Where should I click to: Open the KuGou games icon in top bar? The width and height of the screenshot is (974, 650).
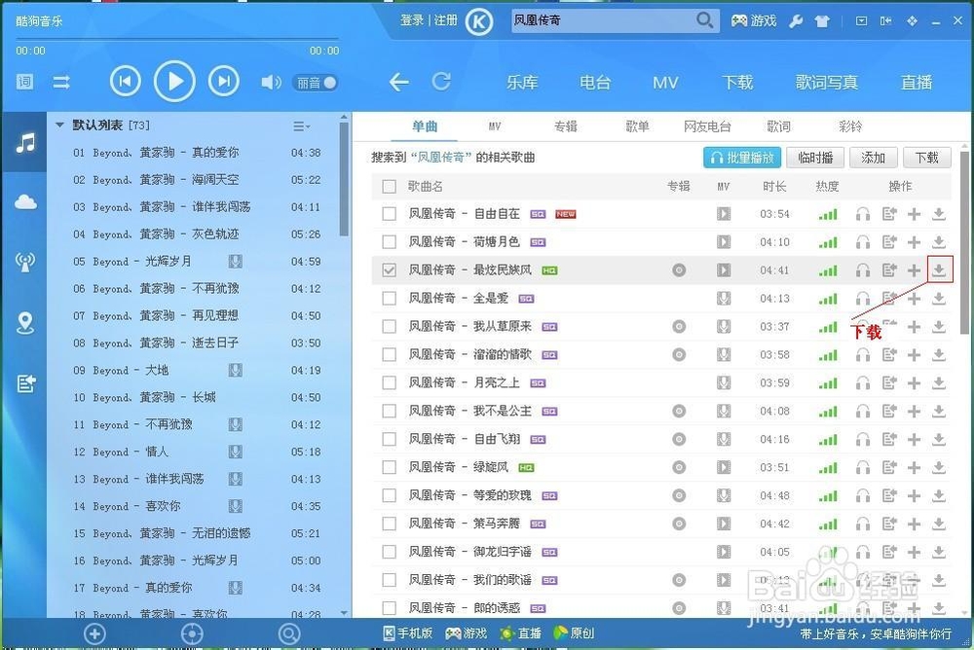[x=754, y=19]
